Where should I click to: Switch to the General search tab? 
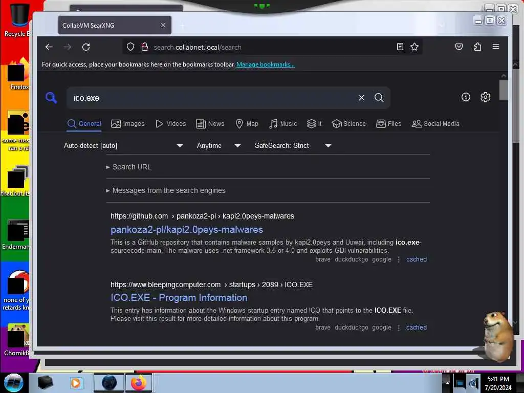(84, 124)
